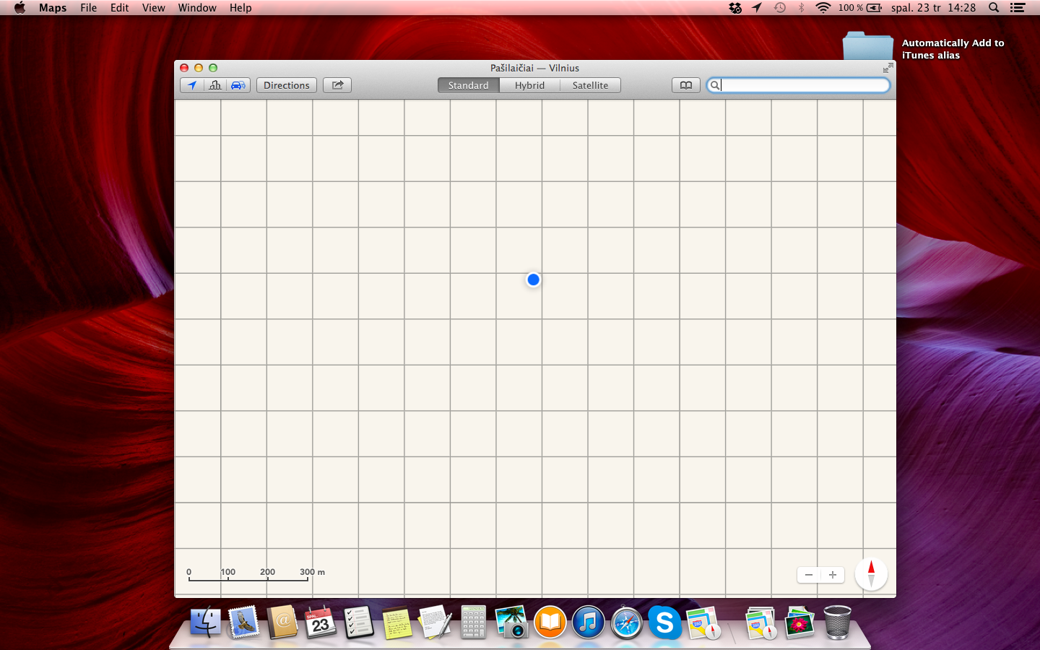Open Spotlight search in menu bar
1040x650 pixels.
coord(994,8)
